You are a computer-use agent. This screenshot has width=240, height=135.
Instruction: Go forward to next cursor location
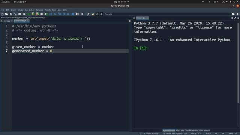tap(101, 14)
